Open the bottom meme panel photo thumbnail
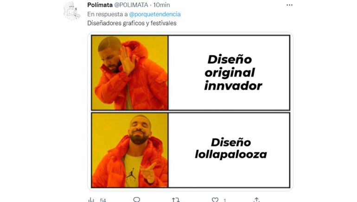 (130, 150)
